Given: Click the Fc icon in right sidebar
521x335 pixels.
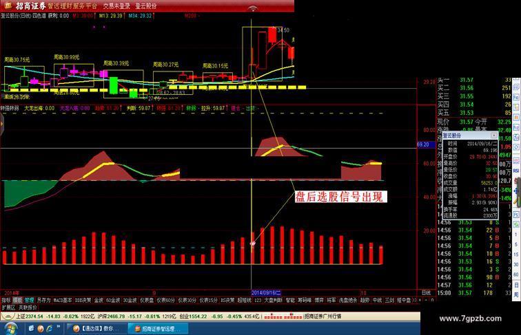Looking at the screenshot, I should (516, 97).
